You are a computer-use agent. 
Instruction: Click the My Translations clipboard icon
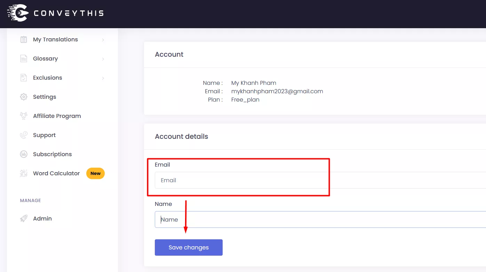[24, 40]
